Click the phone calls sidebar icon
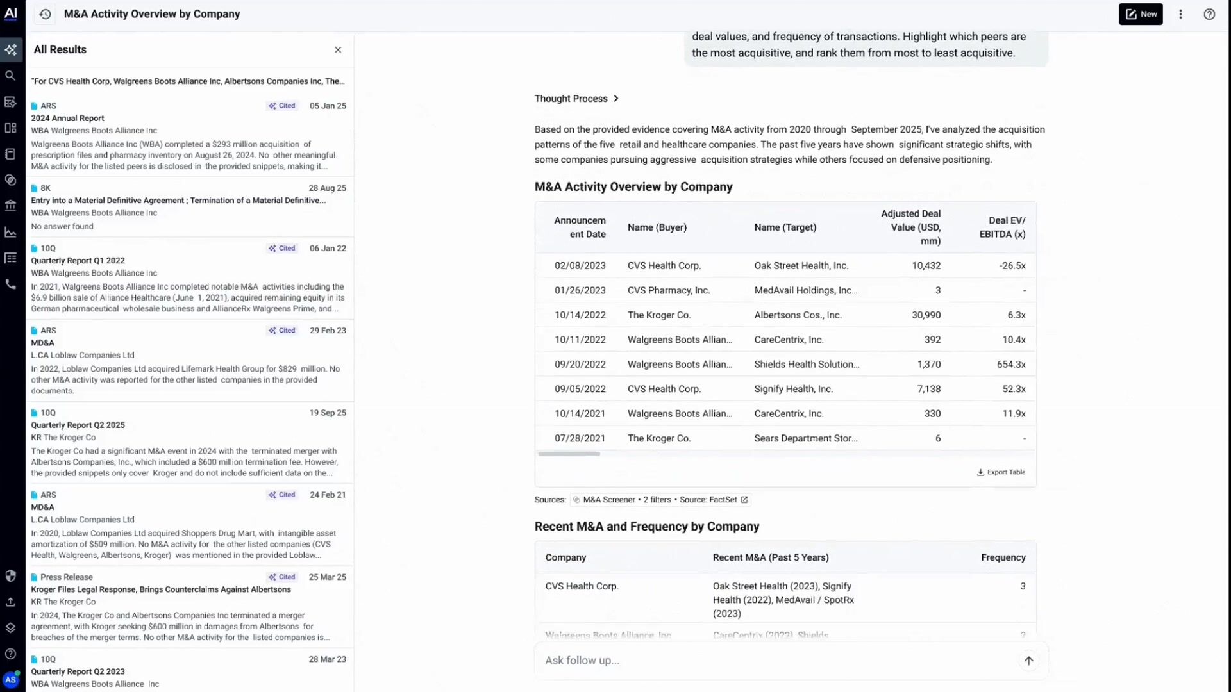1231x692 pixels. [x=10, y=284]
